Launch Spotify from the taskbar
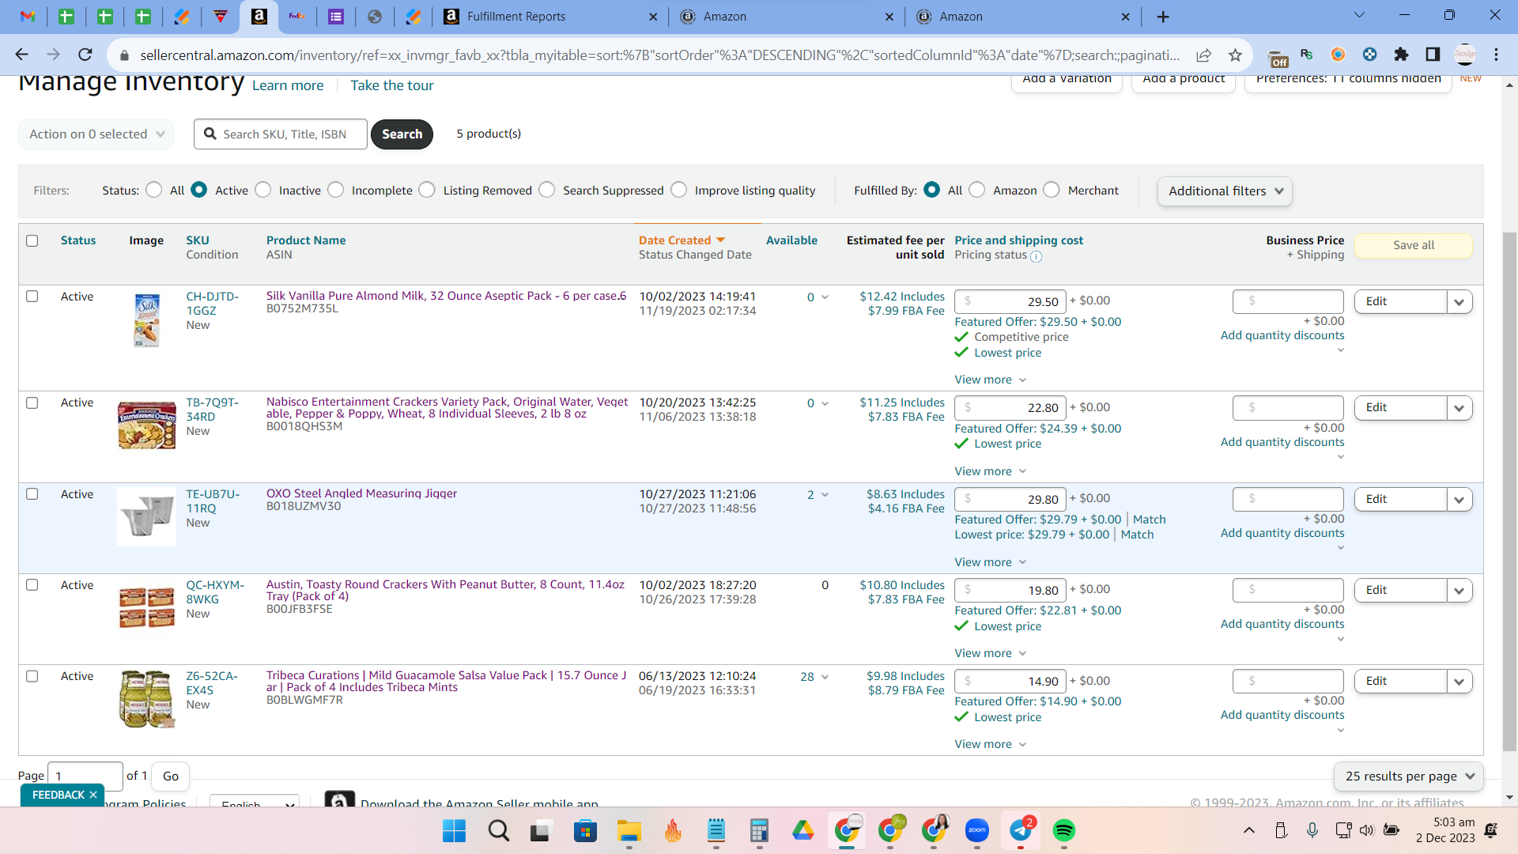This screenshot has width=1518, height=854. [1063, 830]
